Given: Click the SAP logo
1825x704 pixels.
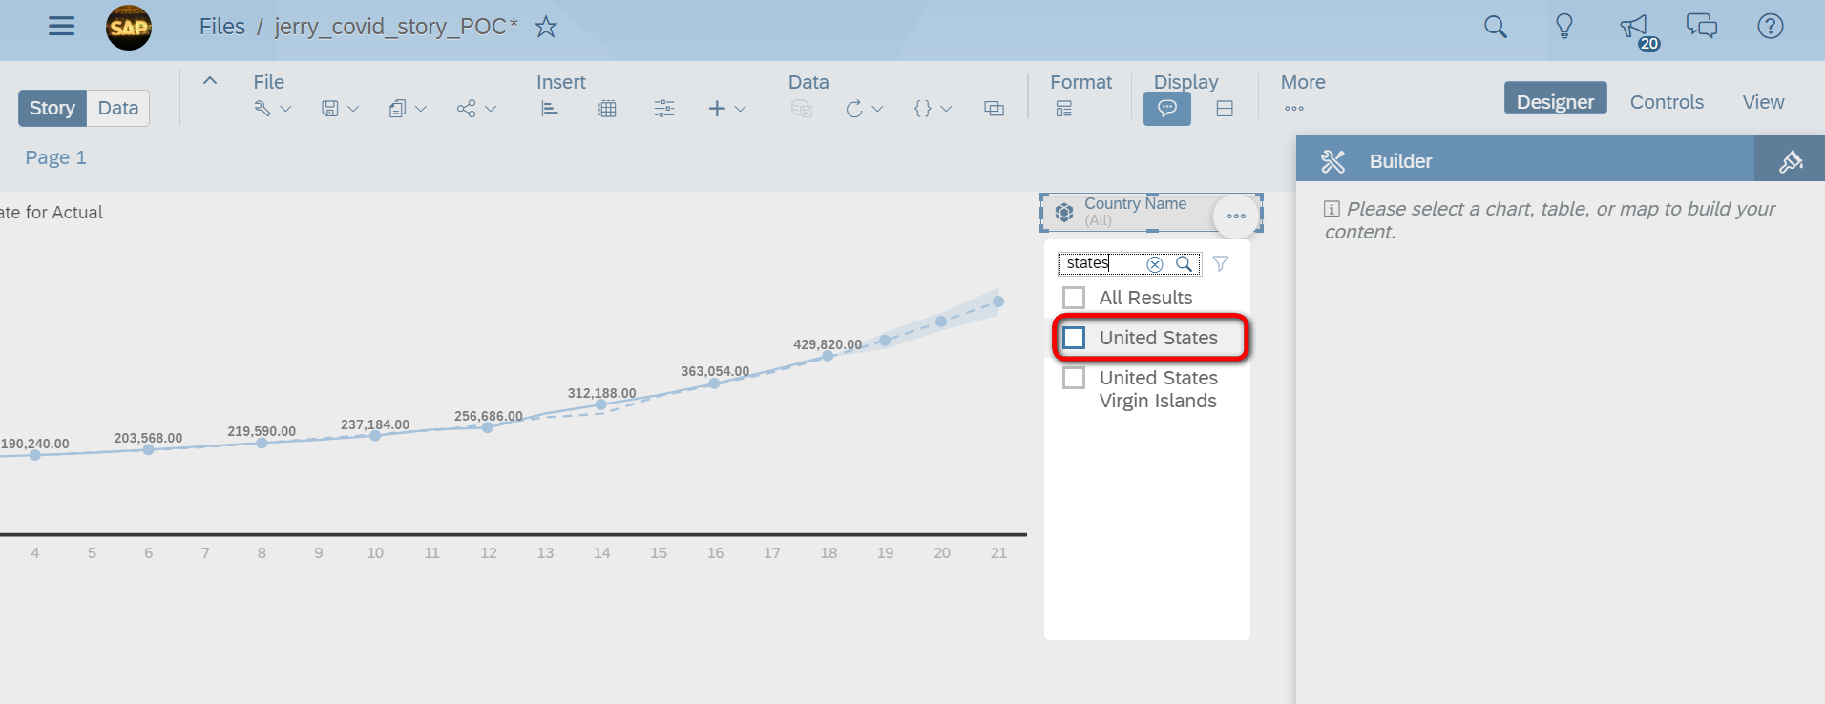Looking at the screenshot, I should point(129,27).
